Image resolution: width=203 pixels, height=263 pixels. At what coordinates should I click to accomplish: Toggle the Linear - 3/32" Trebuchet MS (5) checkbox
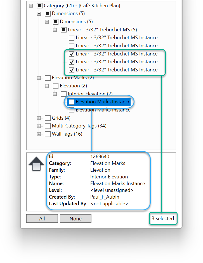[x=64, y=30]
